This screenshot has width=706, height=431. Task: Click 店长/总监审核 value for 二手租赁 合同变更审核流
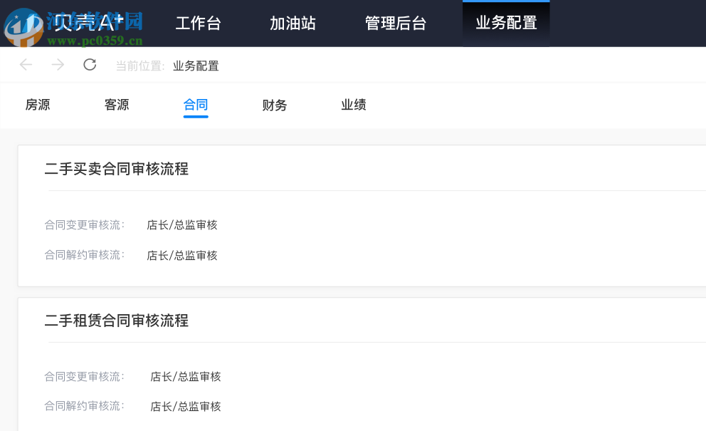(186, 376)
